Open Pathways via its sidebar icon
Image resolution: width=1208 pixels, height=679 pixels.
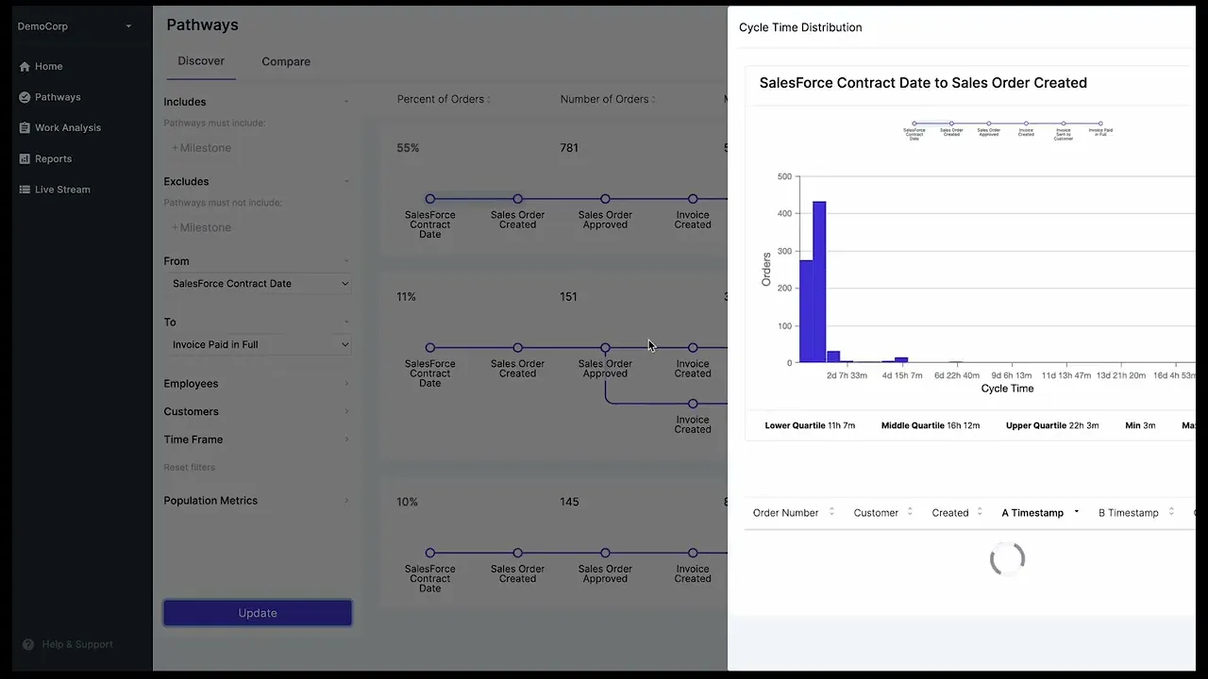point(25,97)
